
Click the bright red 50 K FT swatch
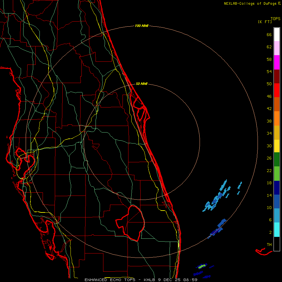click(x=277, y=90)
